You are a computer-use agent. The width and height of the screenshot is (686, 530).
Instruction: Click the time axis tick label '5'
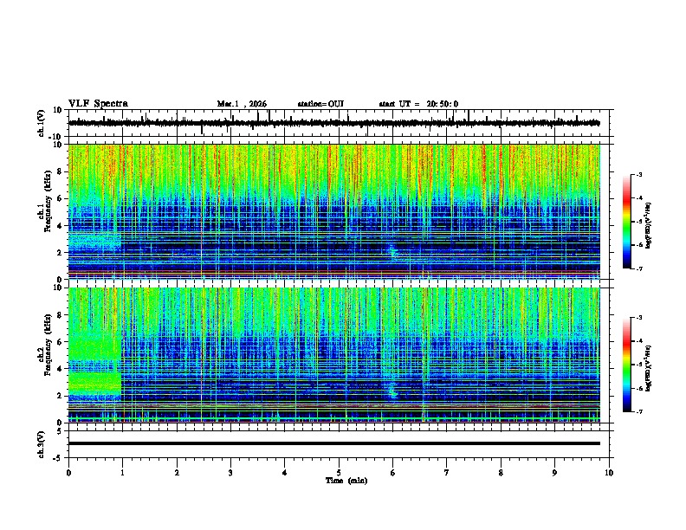pos(339,473)
